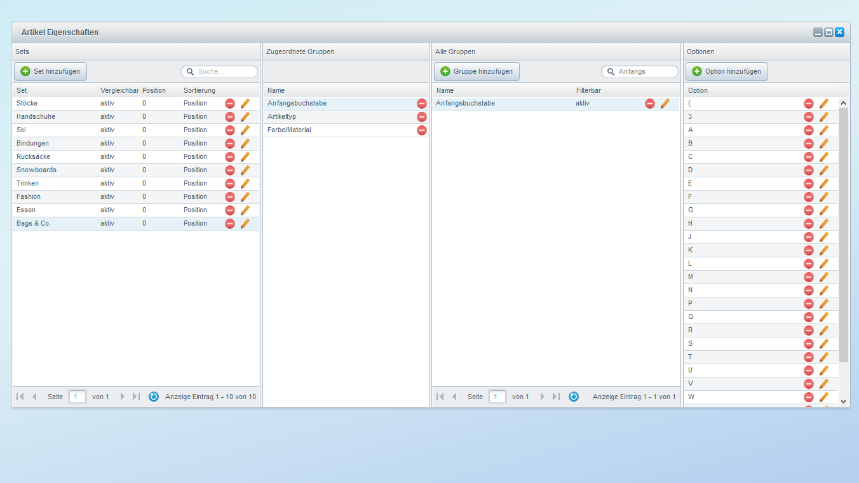The width and height of the screenshot is (859, 483).
Task: Delete the Handschuhe set
Action: pyautogui.click(x=230, y=116)
